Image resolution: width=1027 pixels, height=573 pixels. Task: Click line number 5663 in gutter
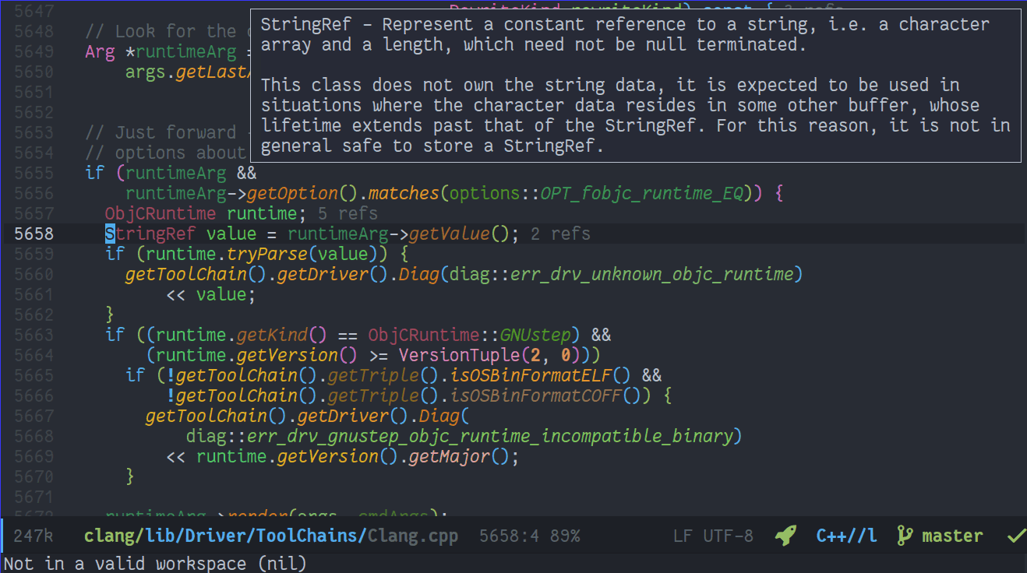(34, 335)
